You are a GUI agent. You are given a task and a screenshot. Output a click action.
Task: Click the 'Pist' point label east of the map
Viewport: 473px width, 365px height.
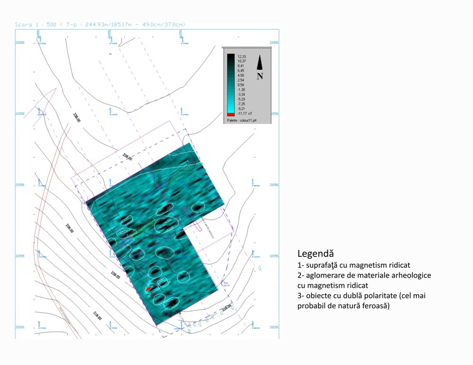coord(226,284)
